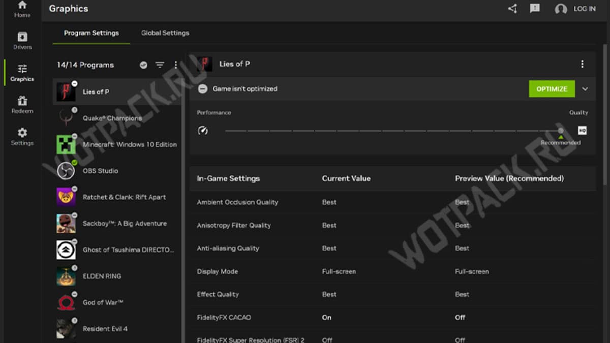Viewport: 610px width, 343px height.
Task: Click the Anisotropy Filter Quality row
Action: click(x=392, y=226)
